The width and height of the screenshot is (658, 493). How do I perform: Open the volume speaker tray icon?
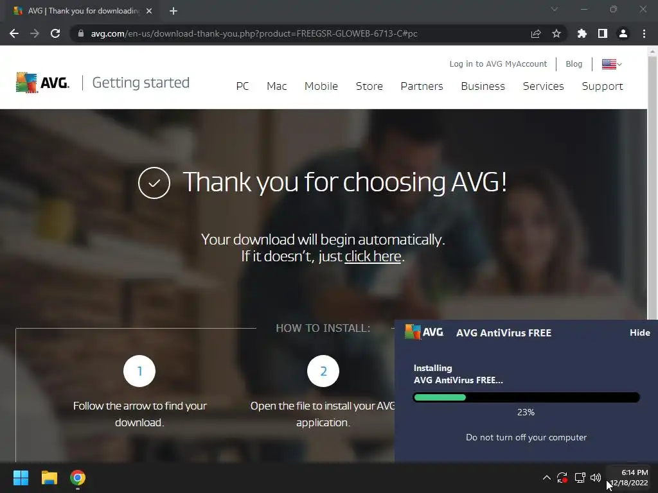pos(596,478)
